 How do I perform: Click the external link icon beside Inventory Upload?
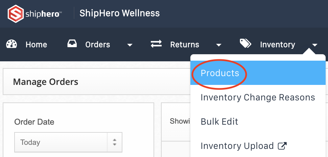(282, 146)
